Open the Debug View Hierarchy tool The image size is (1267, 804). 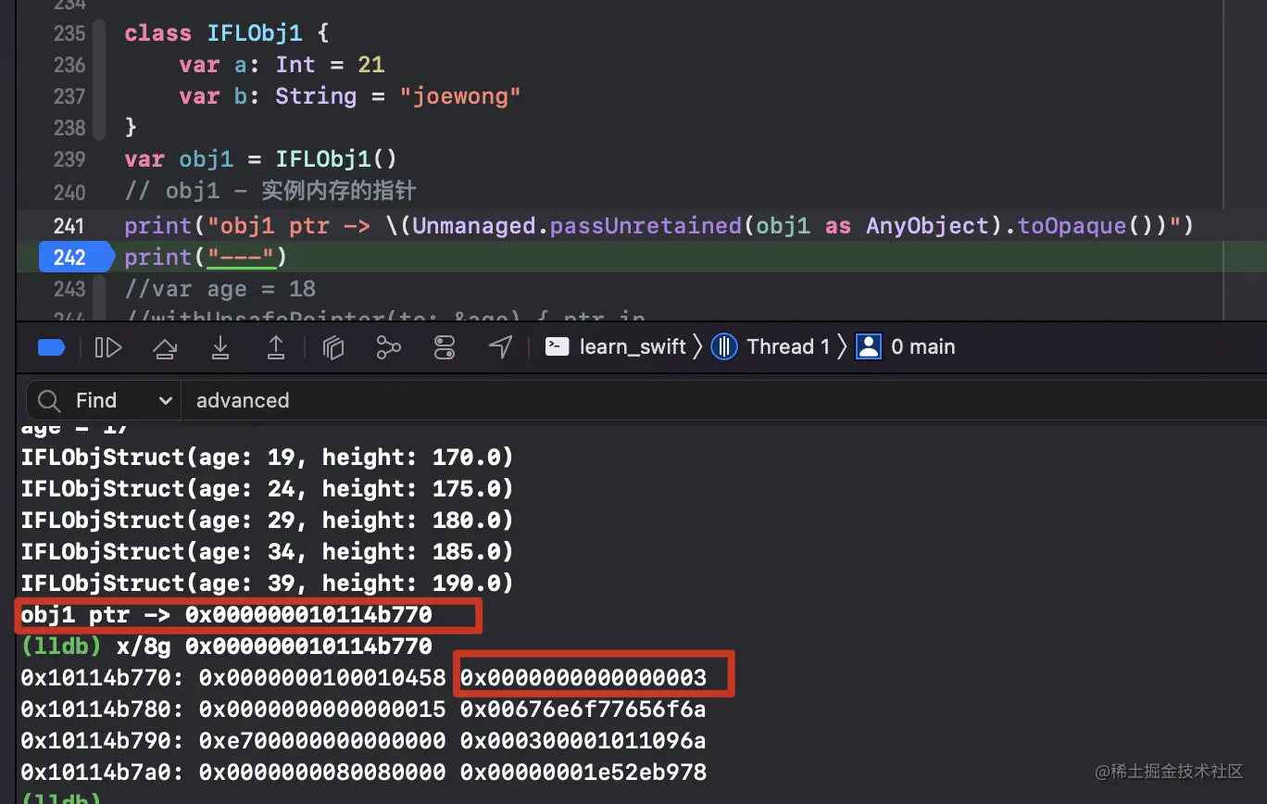[x=333, y=347]
